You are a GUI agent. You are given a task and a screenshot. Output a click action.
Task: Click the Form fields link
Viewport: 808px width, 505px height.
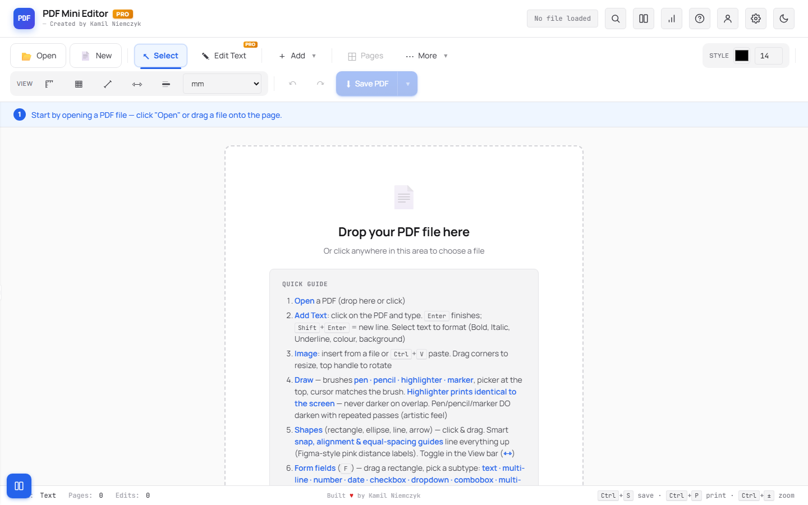coord(315,468)
